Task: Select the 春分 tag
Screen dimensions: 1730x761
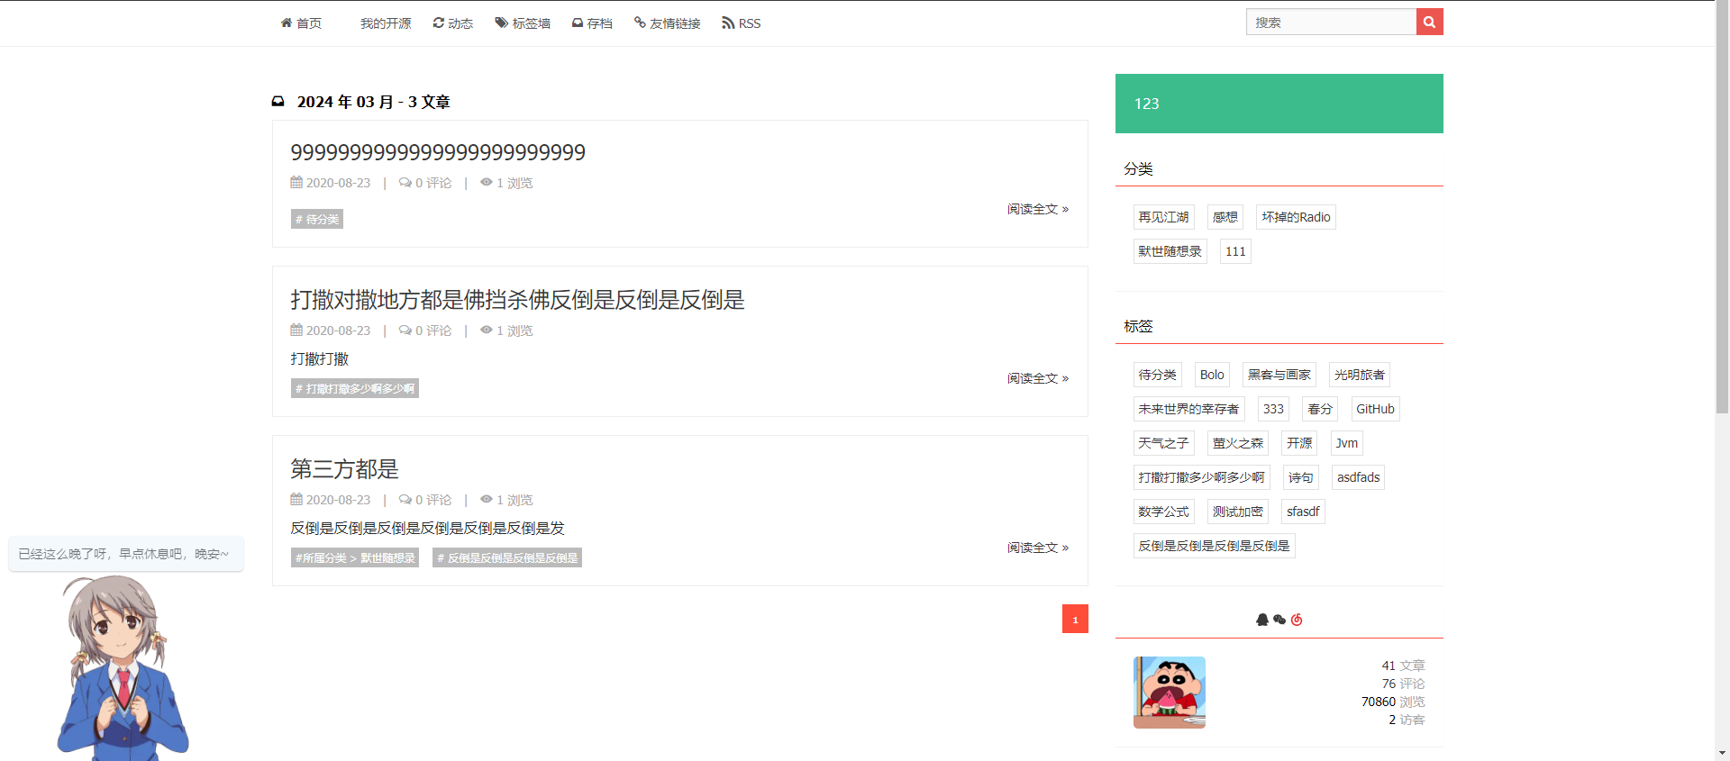Action: click(1320, 409)
